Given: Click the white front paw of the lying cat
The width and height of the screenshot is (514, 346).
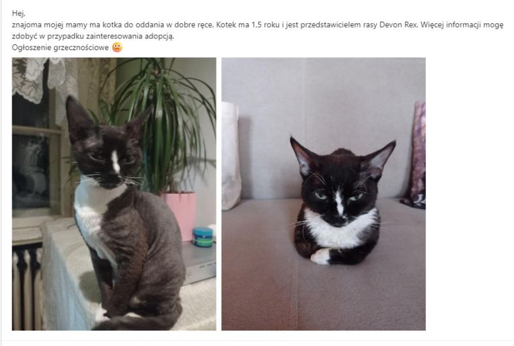Looking at the screenshot, I should tap(320, 257).
